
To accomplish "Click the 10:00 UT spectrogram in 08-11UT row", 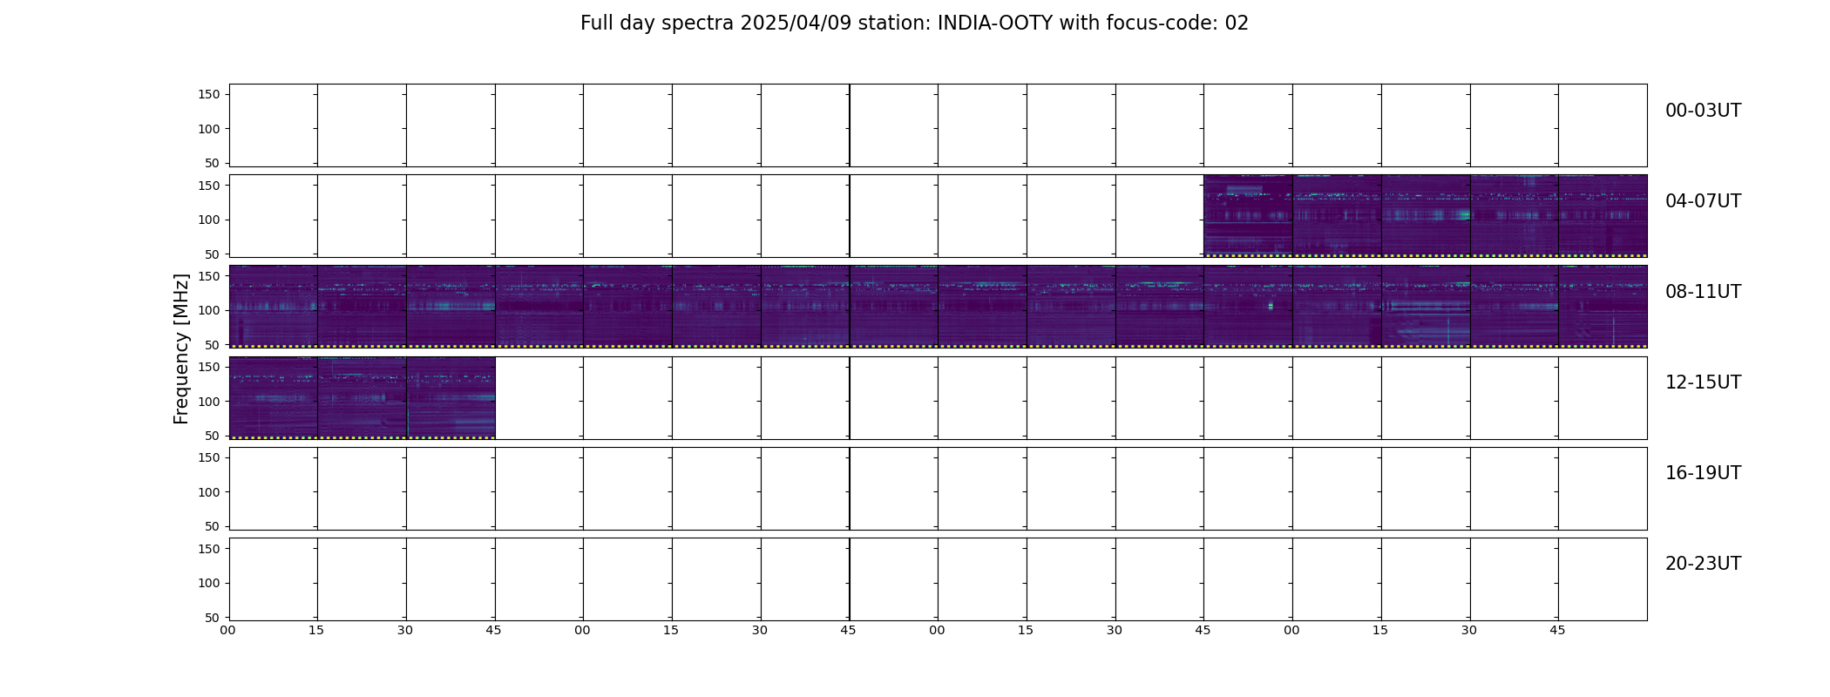I will (982, 307).
